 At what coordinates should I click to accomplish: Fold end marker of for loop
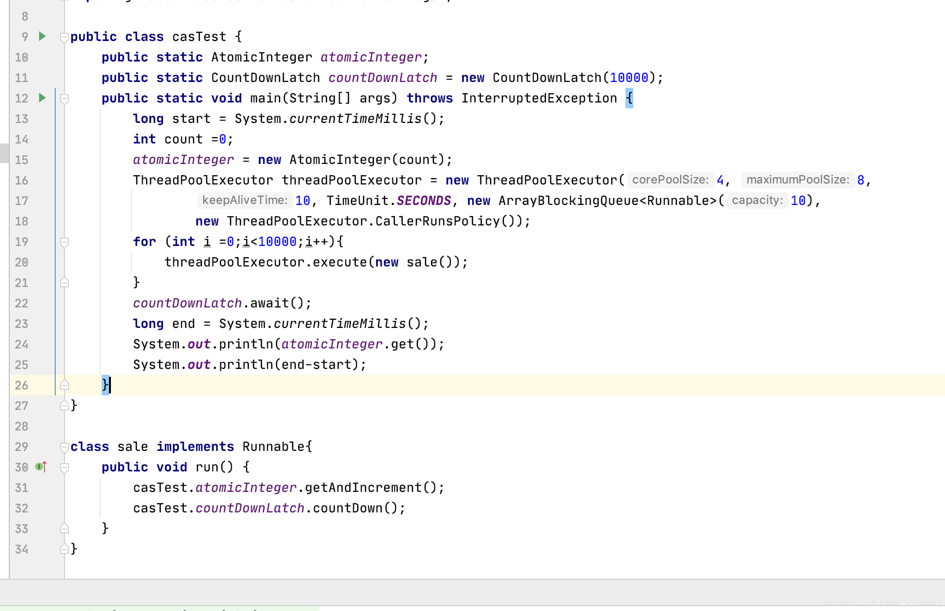pos(64,283)
